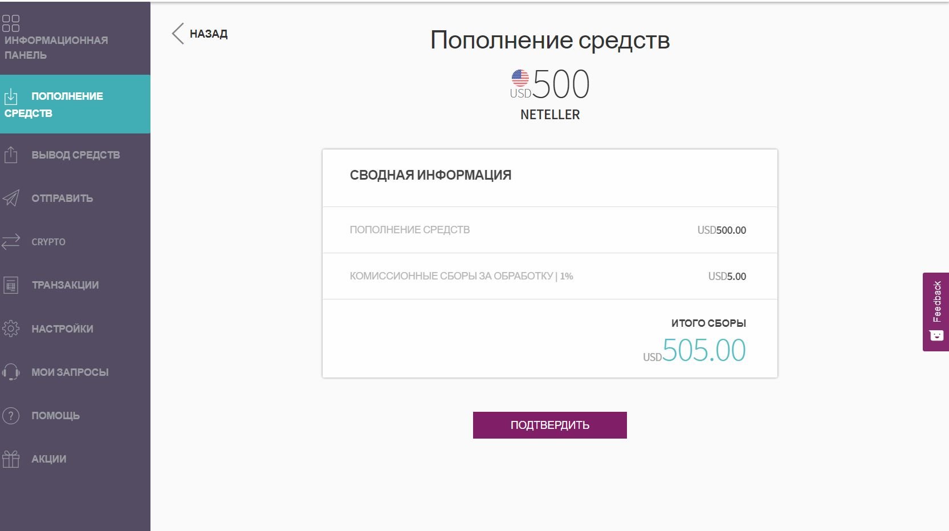
Task: Open the ВЫВОД СРЕДСТВ menu item
Action: tap(75, 155)
